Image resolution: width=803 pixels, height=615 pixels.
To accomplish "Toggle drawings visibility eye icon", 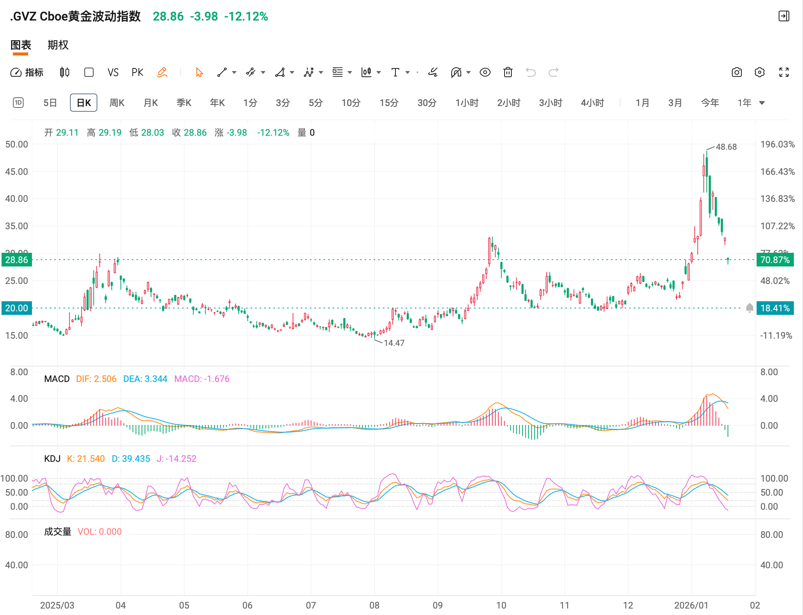I will tap(485, 72).
